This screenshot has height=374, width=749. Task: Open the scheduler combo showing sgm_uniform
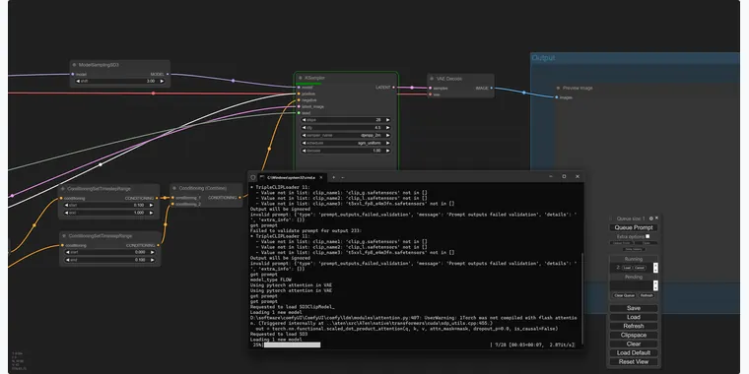coord(346,143)
